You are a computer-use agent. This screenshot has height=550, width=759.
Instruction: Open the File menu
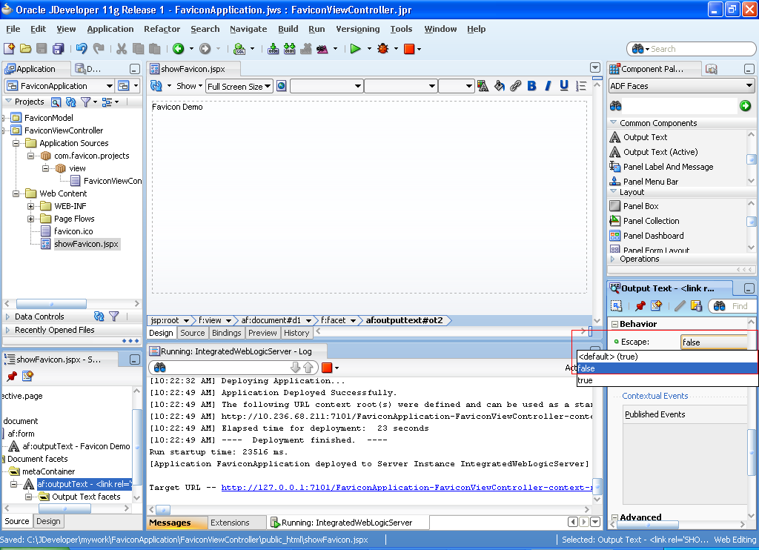[x=13, y=29]
